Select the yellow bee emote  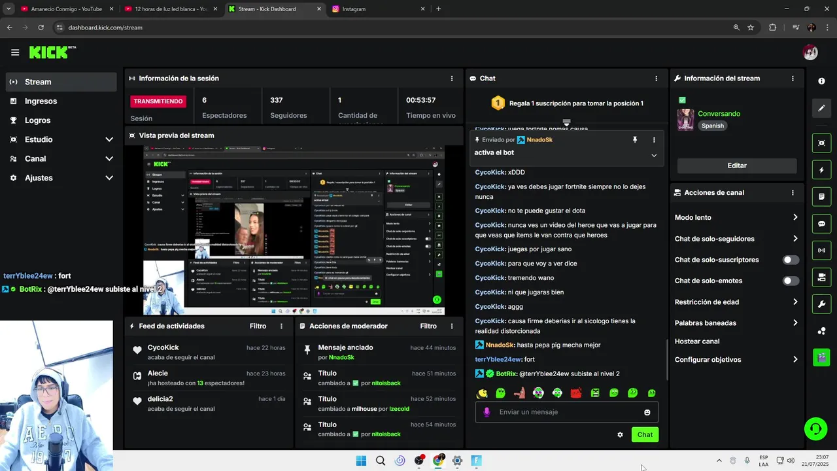coord(482,393)
